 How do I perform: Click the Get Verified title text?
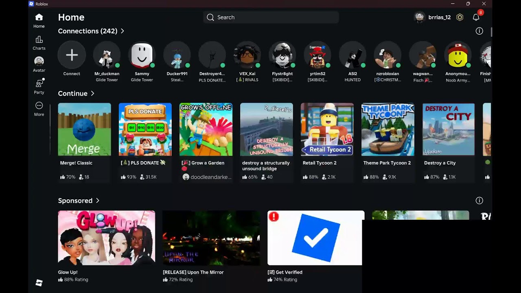click(285, 272)
